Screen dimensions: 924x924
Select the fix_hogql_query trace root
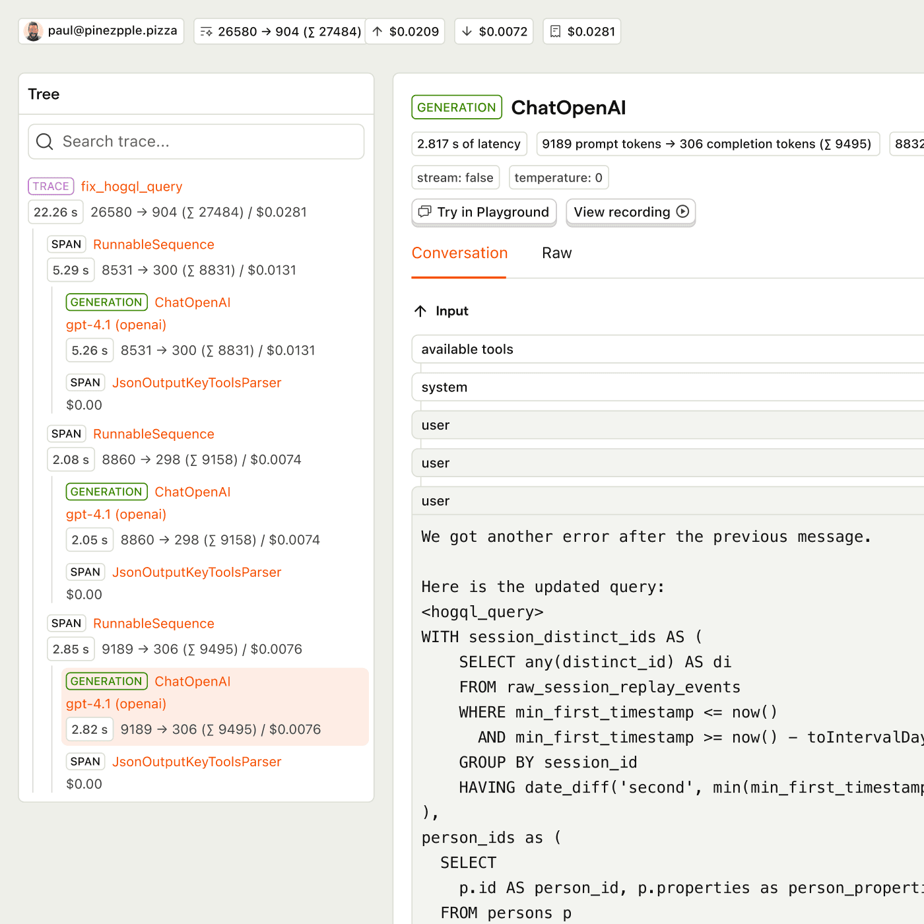coord(132,187)
